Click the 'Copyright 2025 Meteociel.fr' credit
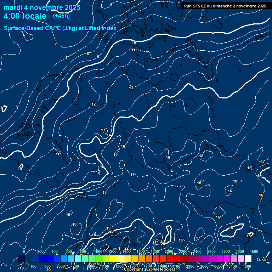The height and width of the screenshot is (272, 272). point(151,269)
